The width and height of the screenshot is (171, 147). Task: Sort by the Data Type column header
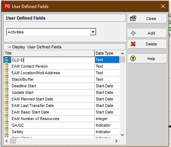click(x=107, y=53)
